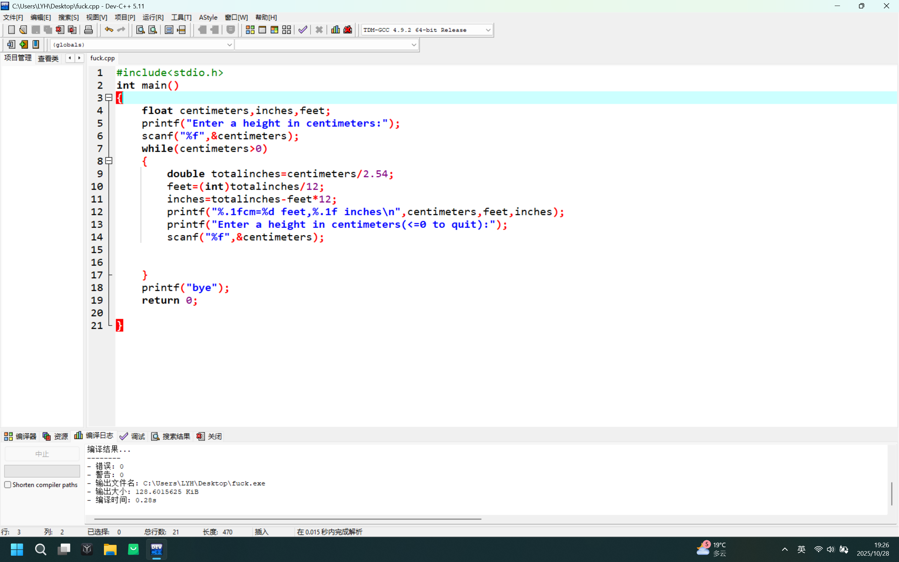The image size is (899, 562).
Task: Open File Explorer from the taskbar
Action: pyautogui.click(x=110, y=549)
